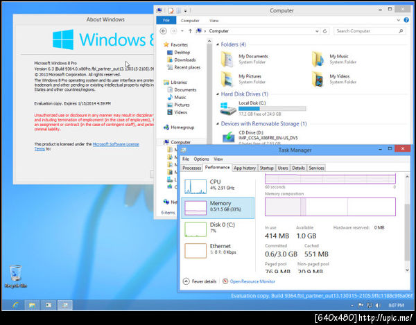Switch to the App history tab
The height and width of the screenshot is (325, 416).
245,168
